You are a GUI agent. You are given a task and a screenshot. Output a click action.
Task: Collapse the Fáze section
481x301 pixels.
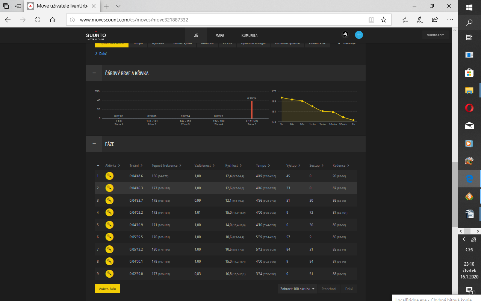click(x=94, y=144)
